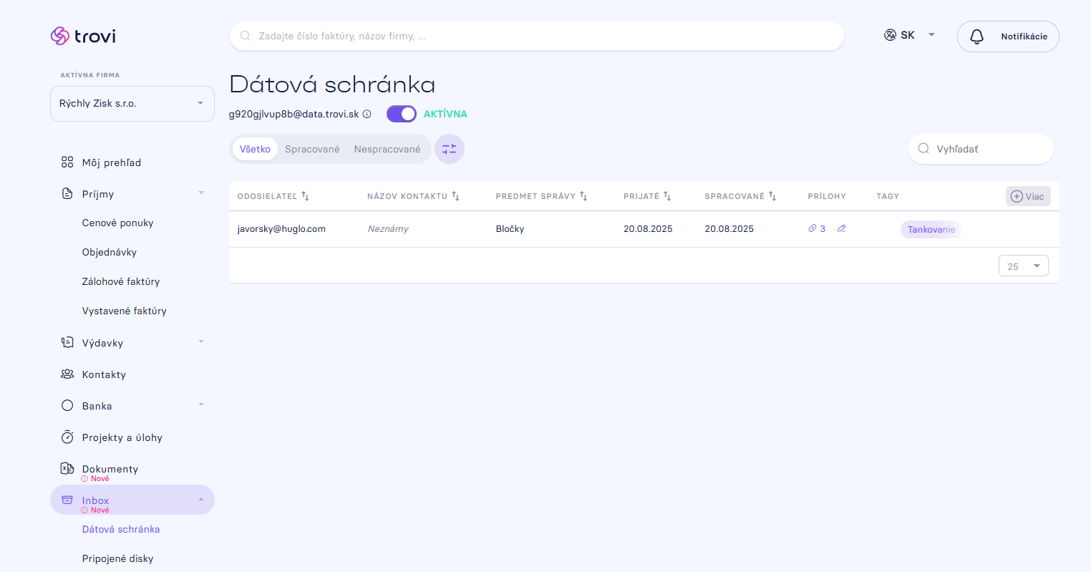Click the trovi logo
This screenshot has width=1091, height=572.
coord(83,36)
